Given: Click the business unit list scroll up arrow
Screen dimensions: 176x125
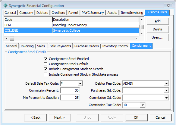Looking at the screenshot, I should click(x=142, y=20).
